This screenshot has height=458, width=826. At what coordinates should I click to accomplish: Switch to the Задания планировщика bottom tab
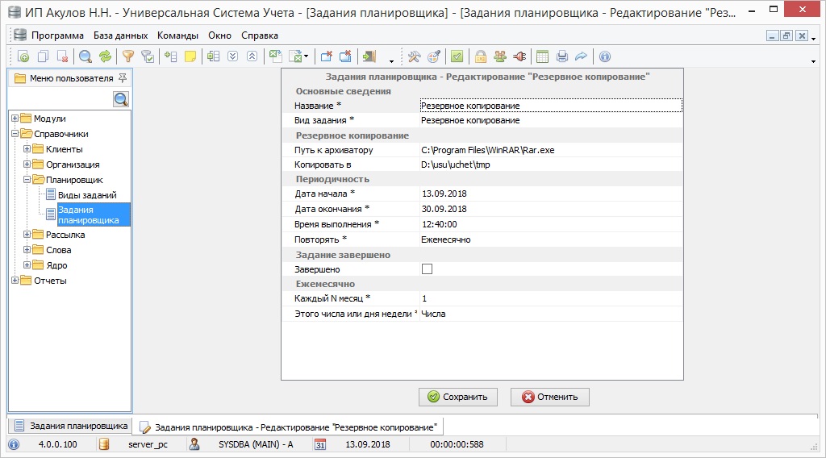[x=71, y=426]
